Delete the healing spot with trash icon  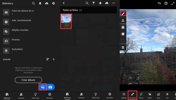coord(123,47)
